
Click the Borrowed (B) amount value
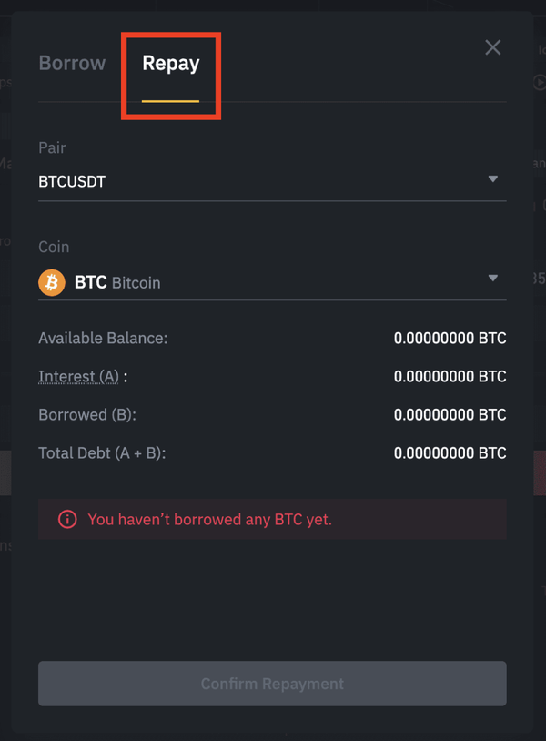click(x=450, y=414)
